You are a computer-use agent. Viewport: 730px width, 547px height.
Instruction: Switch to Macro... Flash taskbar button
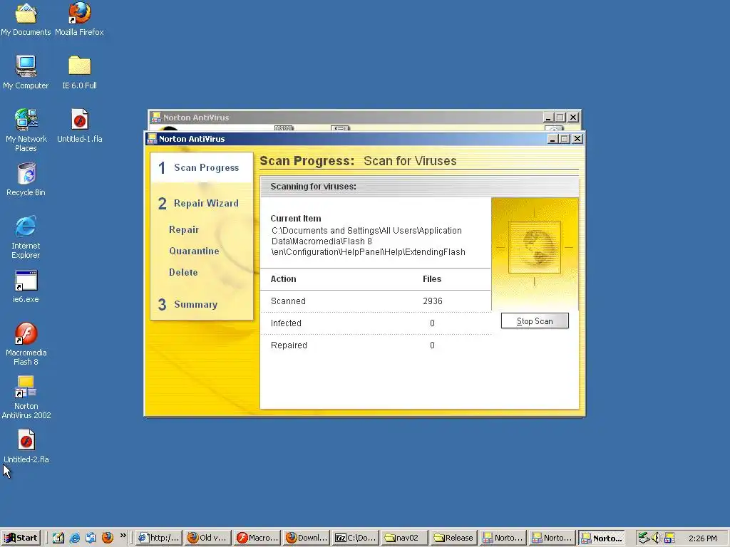point(257,538)
